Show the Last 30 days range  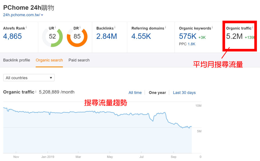184,93
